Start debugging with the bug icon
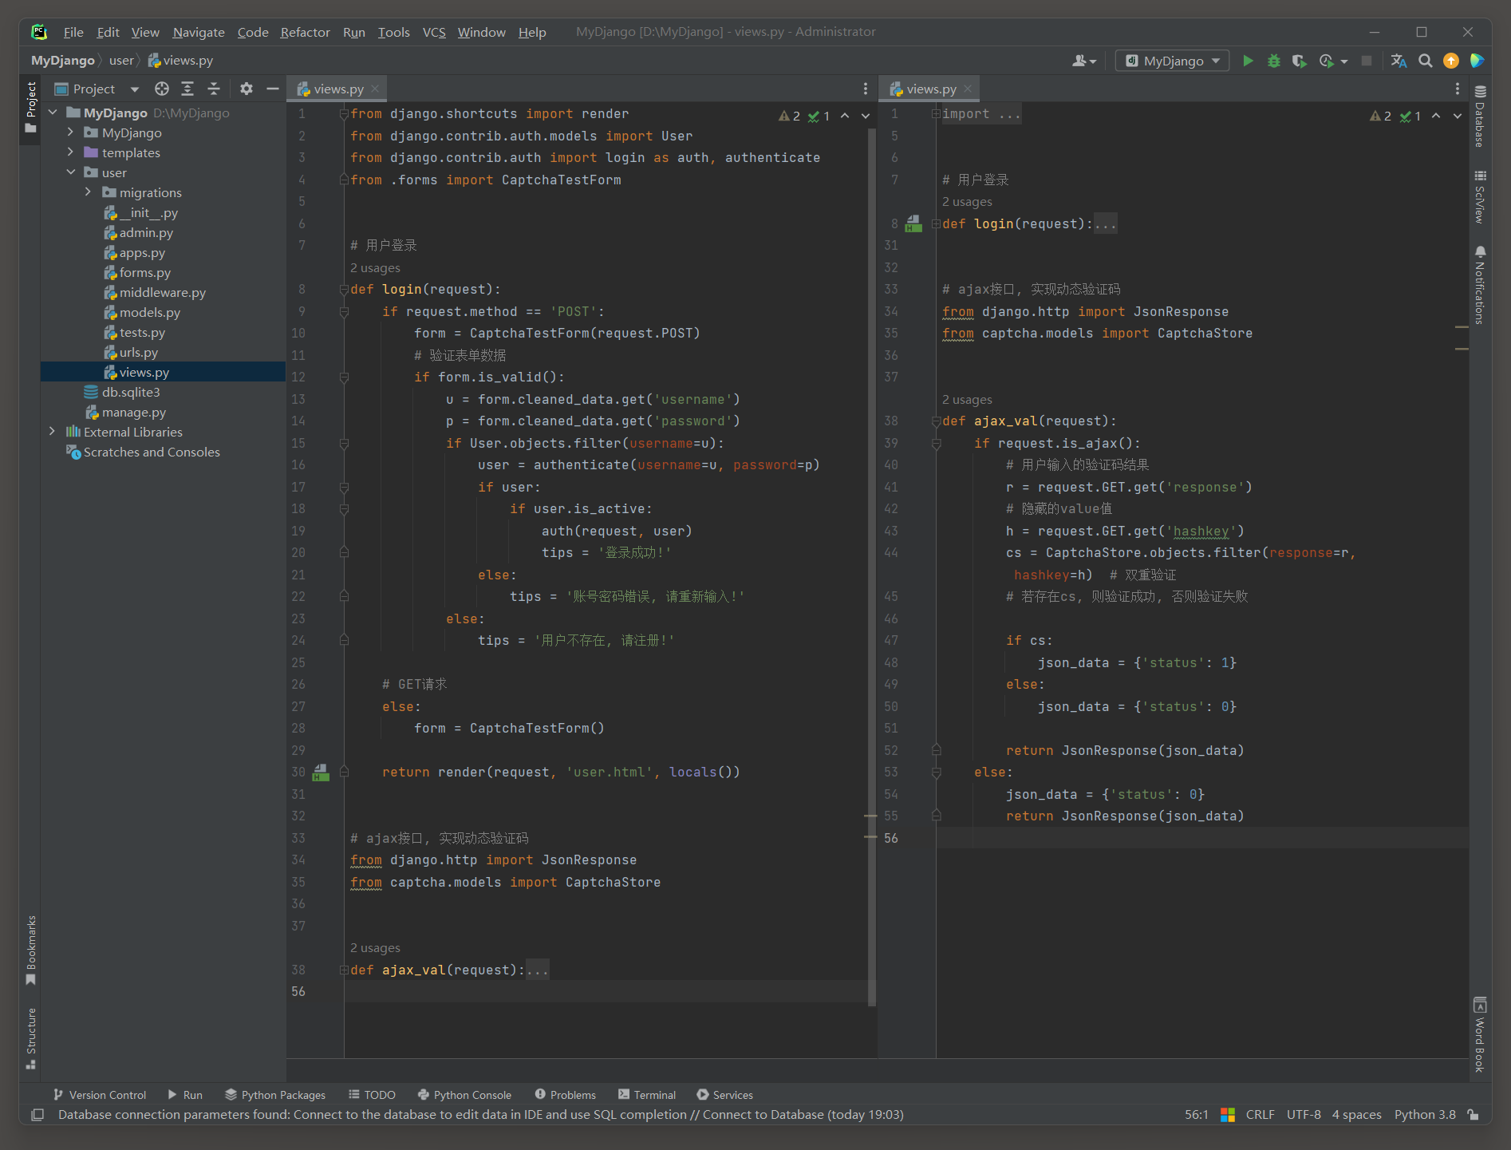This screenshot has width=1511, height=1150. (x=1274, y=61)
